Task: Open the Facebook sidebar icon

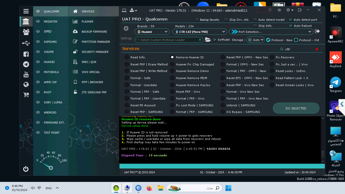Action: pyautogui.click(x=26, y=54)
